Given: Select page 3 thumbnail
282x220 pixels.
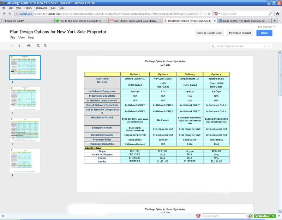Looking at the screenshot, I should (25, 130).
